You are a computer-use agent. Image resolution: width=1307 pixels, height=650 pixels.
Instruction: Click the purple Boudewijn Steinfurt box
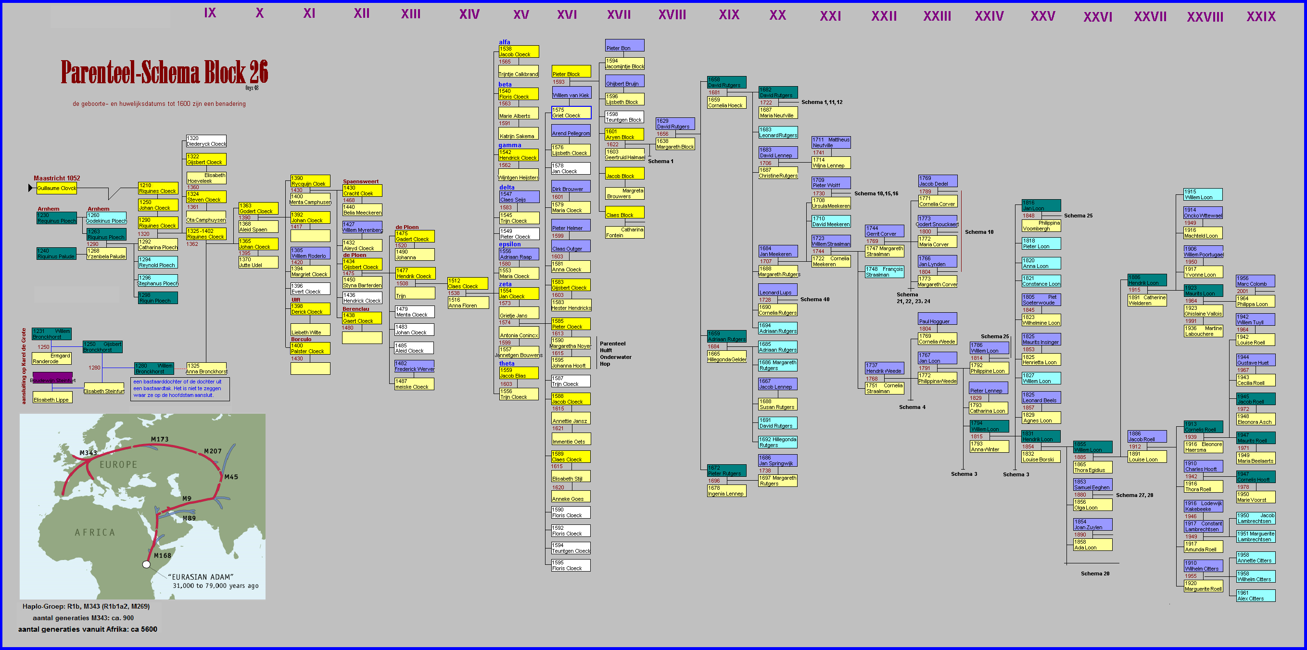point(52,378)
